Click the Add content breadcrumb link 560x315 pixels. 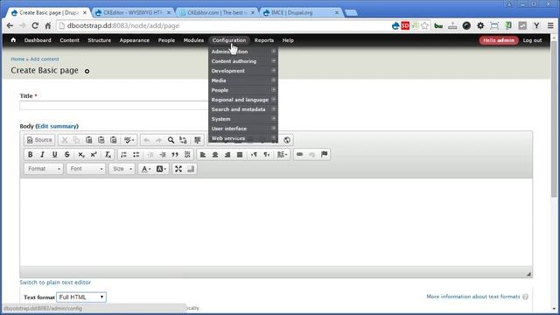tap(45, 59)
